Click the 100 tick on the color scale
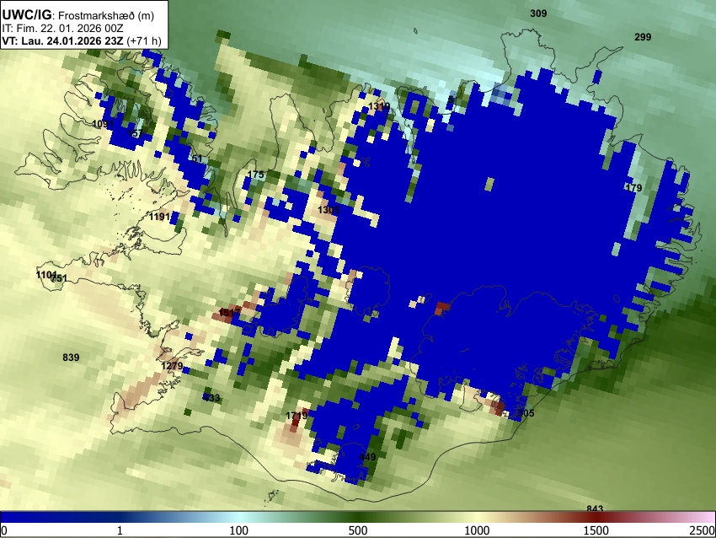The height and width of the screenshot is (538, 716). [x=238, y=530]
